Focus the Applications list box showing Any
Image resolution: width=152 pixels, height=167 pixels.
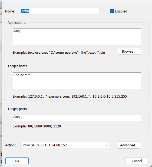tap(77, 37)
